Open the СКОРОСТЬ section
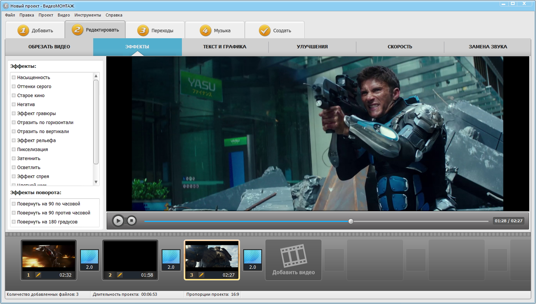This screenshot has width=536, height=304. [x=400, y=47]
